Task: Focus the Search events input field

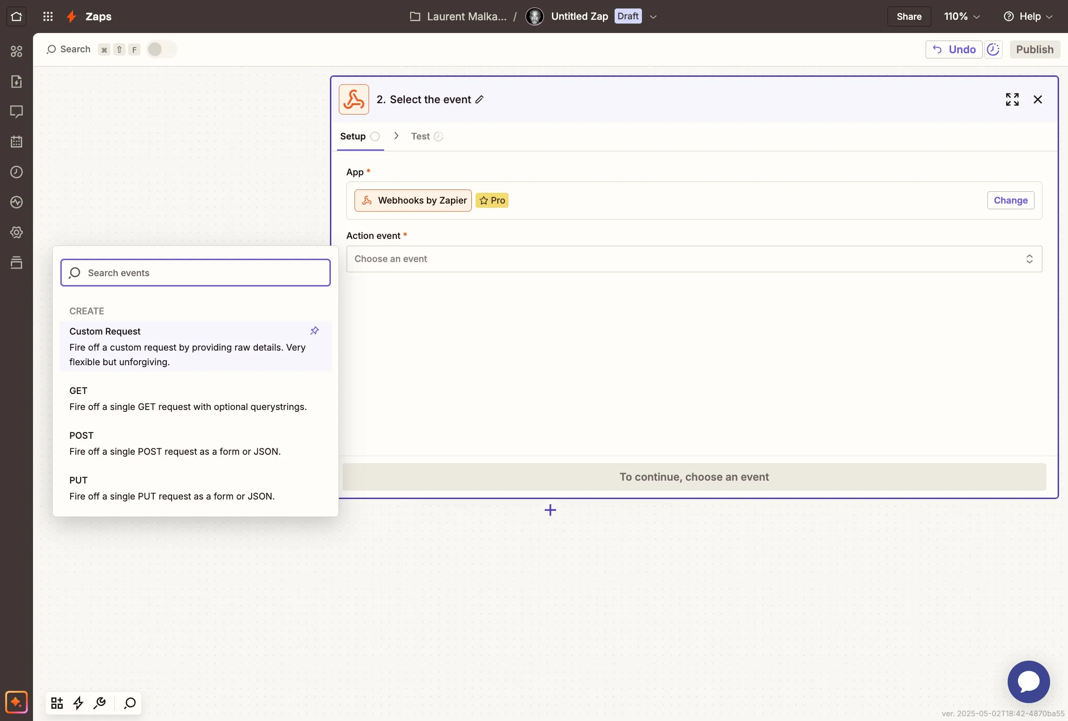Action: coord(196,272)
